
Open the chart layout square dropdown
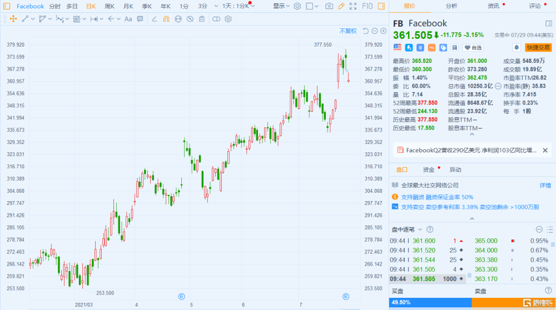tap(312, 6)
